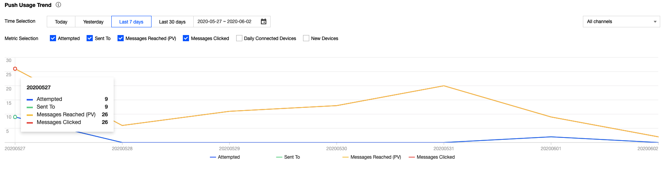Image resolution: width=666 pixels, height=171 pixels.
Task: Toggle the Messages Clicked legend marker
Action: click(x=412, y=157)
